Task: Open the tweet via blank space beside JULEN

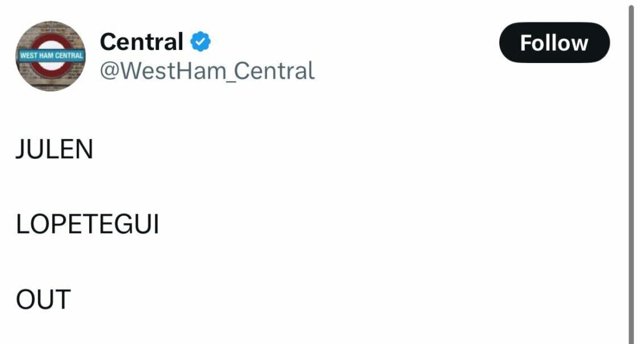Action: tap(346, 149)
